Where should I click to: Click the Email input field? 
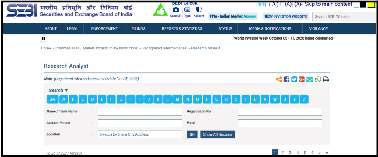pyautogui.click(x=280, y=123)
